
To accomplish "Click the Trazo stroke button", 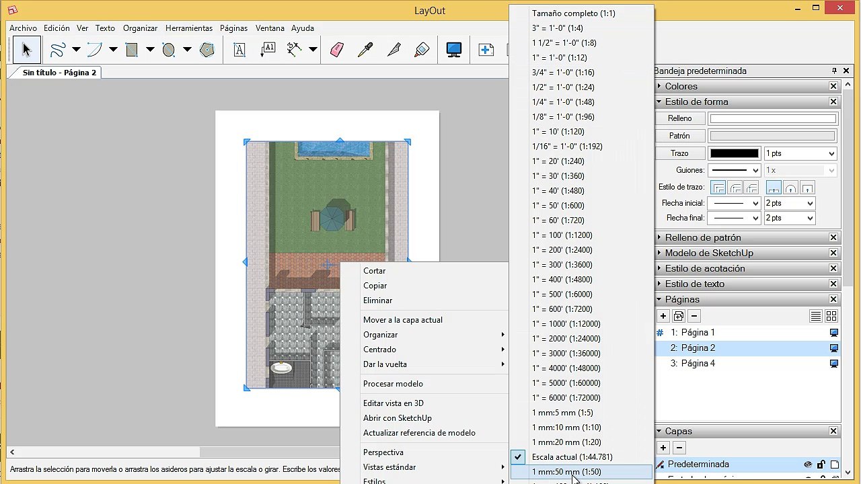I will pyautogui.click(x=680, y=153).
